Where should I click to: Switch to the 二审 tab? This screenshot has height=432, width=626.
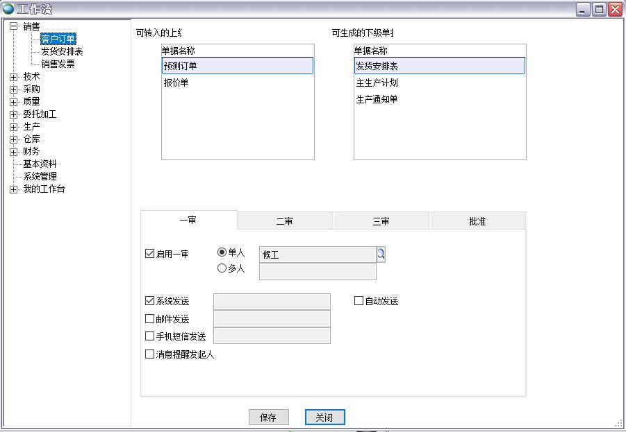coord(284,221)
